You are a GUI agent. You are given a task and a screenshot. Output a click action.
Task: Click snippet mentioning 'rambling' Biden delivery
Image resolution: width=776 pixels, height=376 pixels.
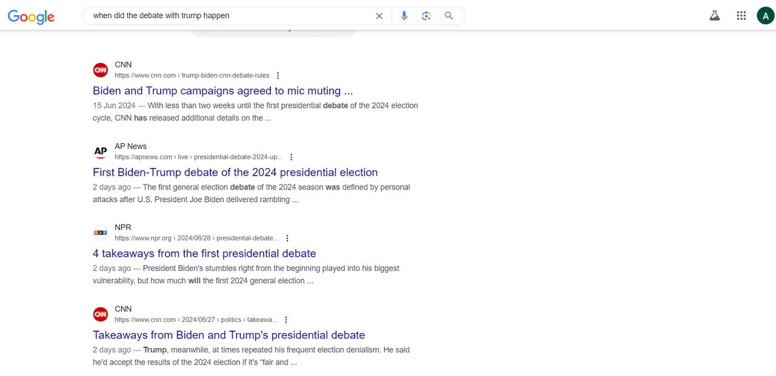252,193
